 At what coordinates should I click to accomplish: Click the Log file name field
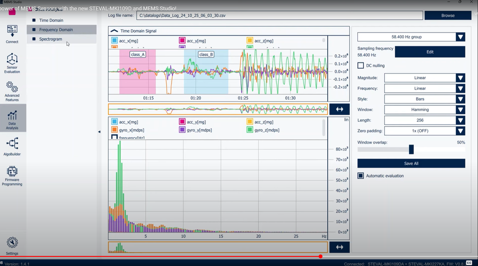point(279,15)
